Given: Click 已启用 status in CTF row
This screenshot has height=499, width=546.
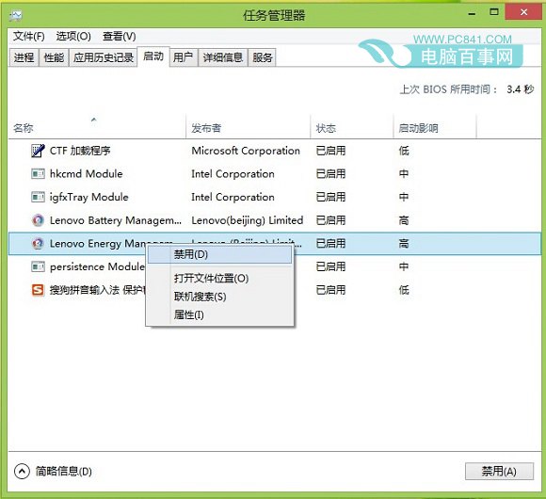Looking at the screenshot, I should 330,151.
